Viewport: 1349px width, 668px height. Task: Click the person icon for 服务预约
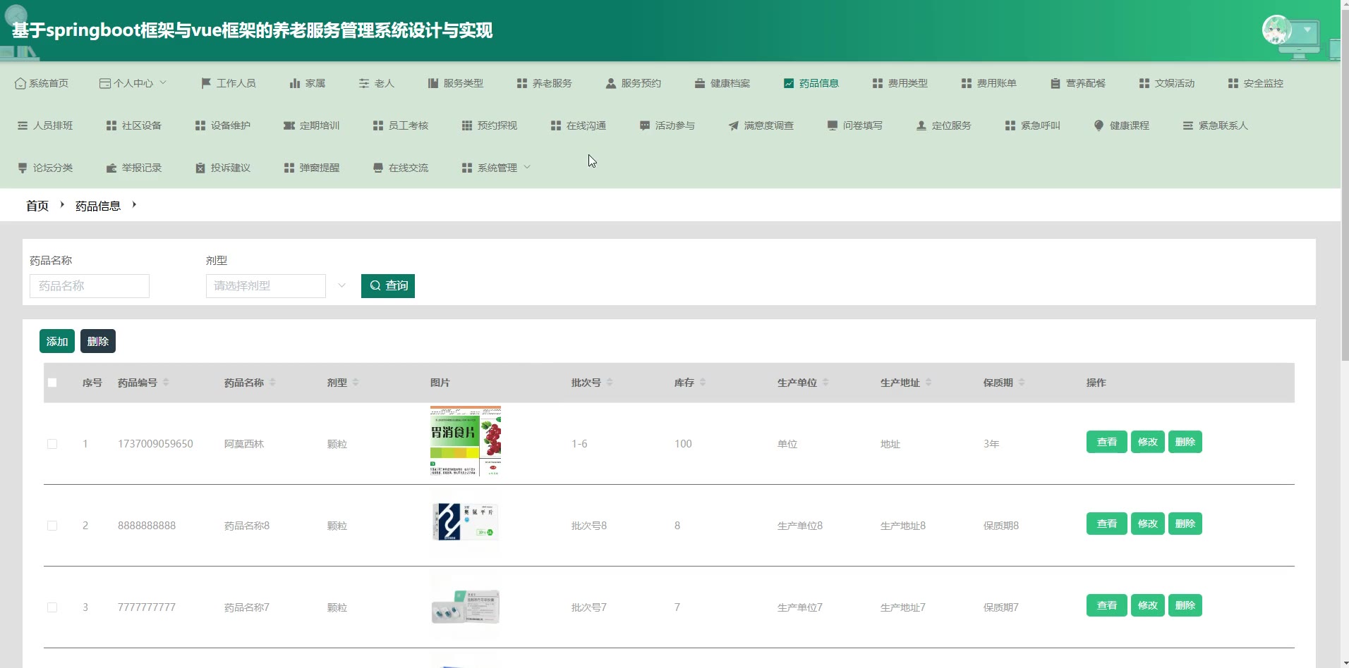(611, 83)
